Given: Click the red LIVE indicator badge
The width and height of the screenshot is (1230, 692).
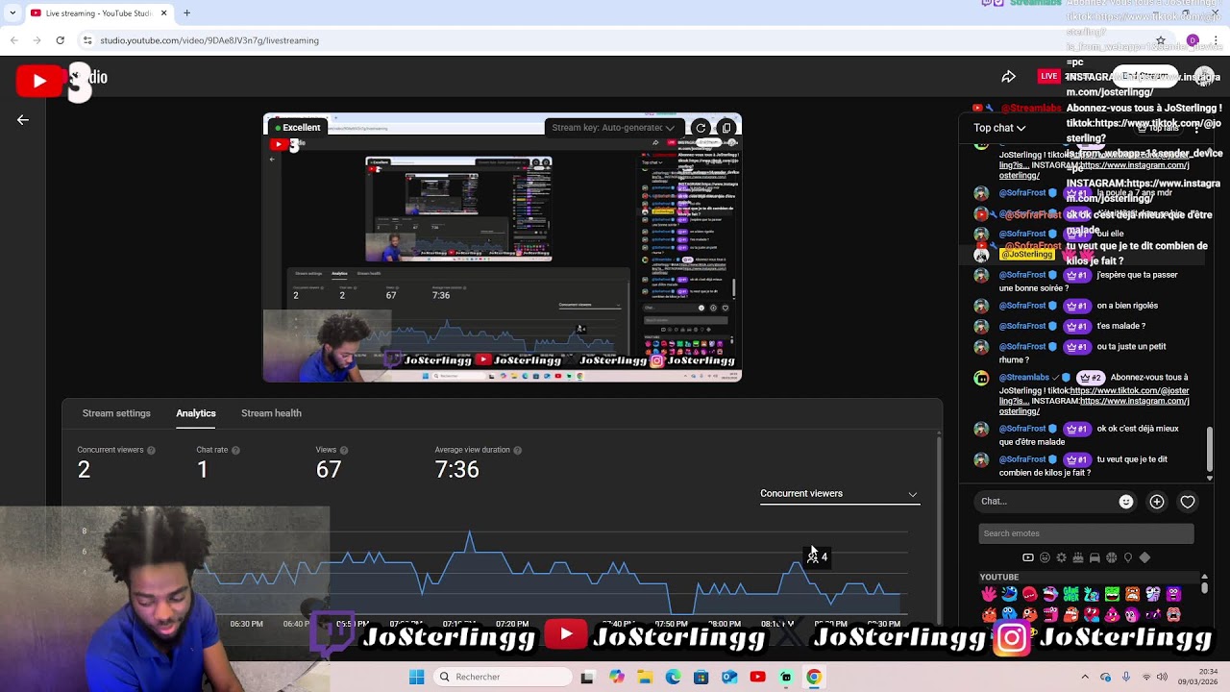Looking at the screenshot, I should coord(1049,76).
